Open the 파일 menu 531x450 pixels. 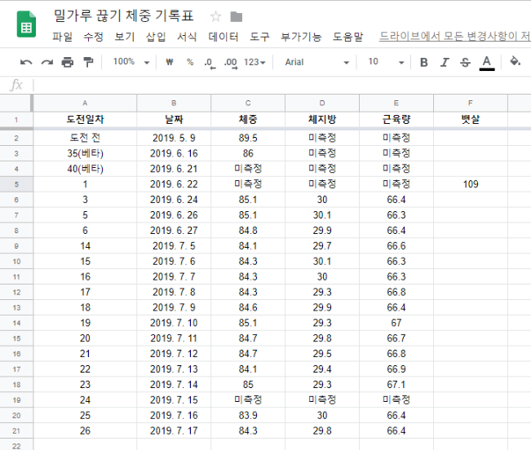tap(62, 37)
